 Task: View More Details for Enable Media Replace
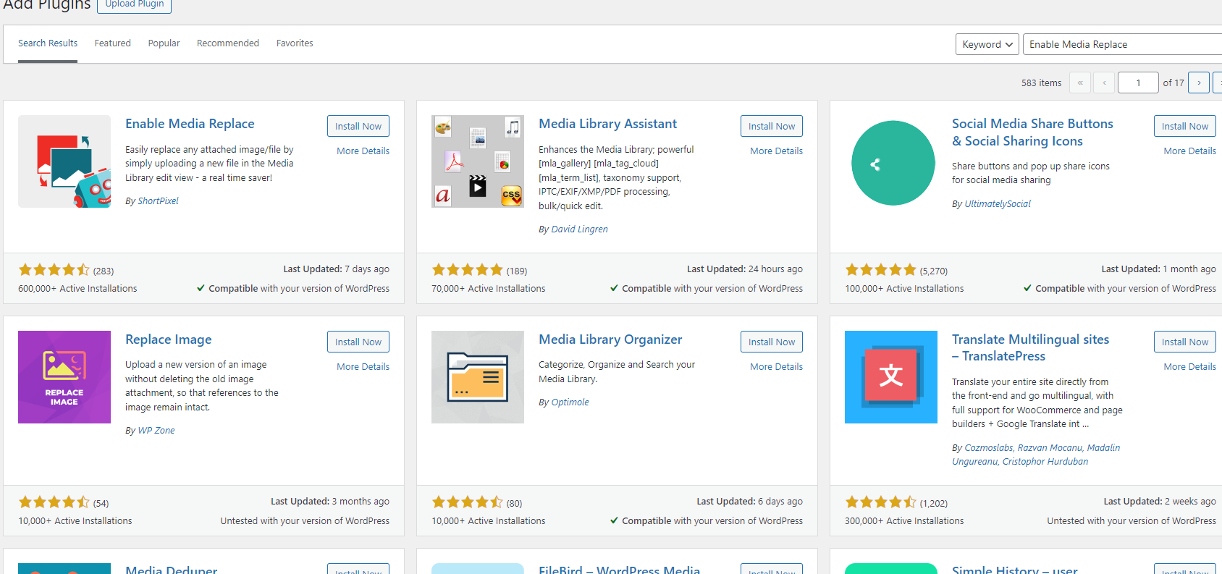[x=363, y=151]
